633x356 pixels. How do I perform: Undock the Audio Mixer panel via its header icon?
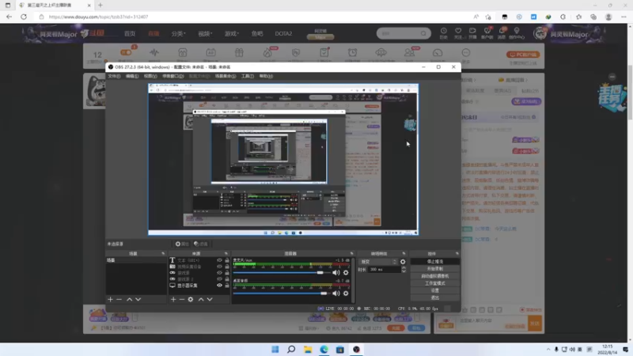351,253
